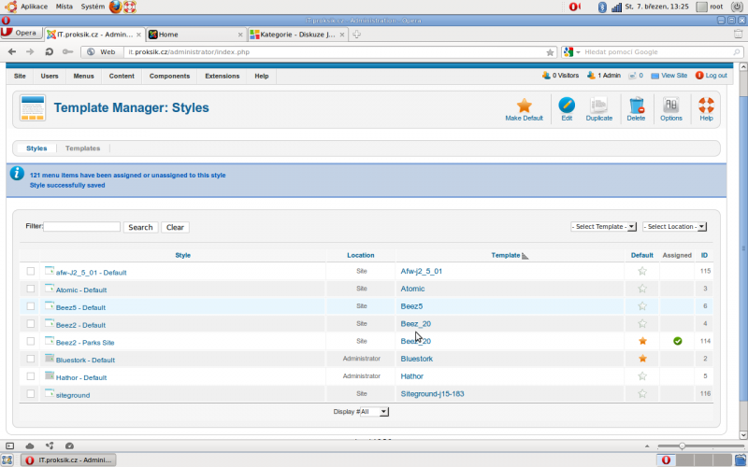Open the Select Template dropdown
This screenshot has width=748, height=467.
[604, 227]
